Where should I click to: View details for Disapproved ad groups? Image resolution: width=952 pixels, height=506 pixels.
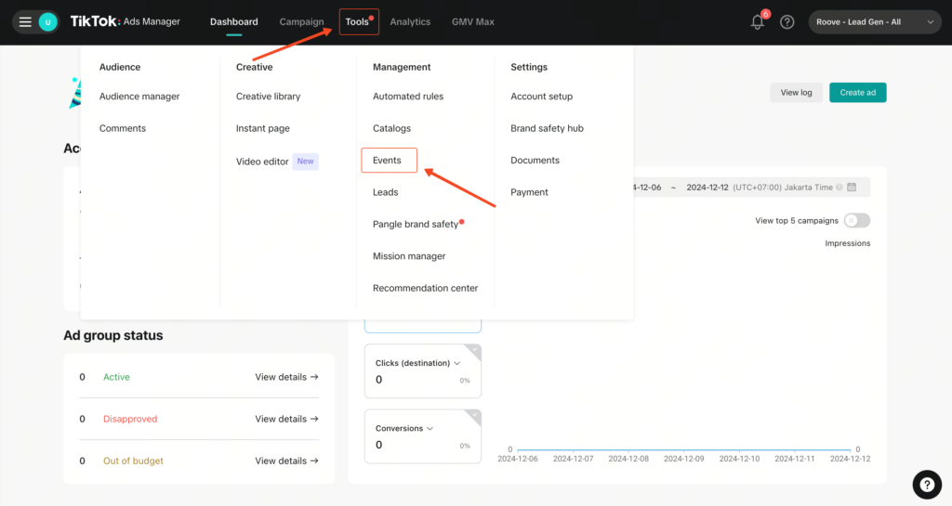[286, 419]
